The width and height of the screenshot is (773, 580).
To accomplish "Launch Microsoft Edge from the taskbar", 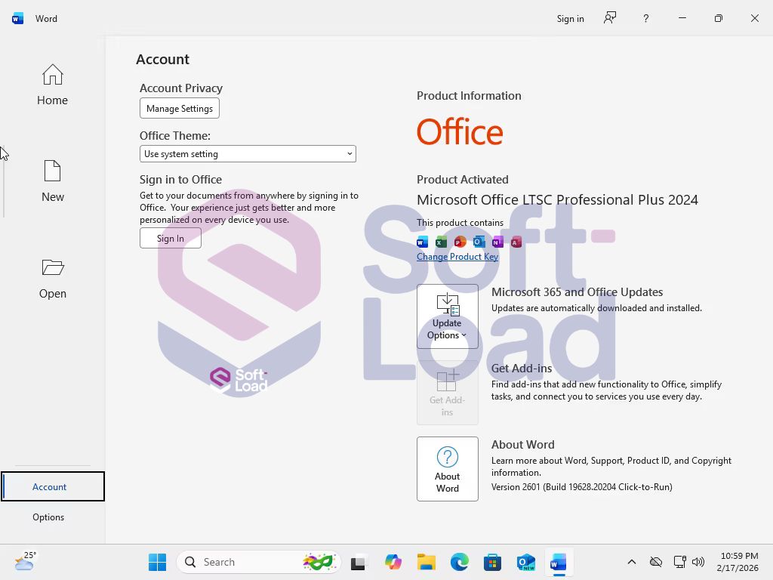I will [x=460, y=562].
